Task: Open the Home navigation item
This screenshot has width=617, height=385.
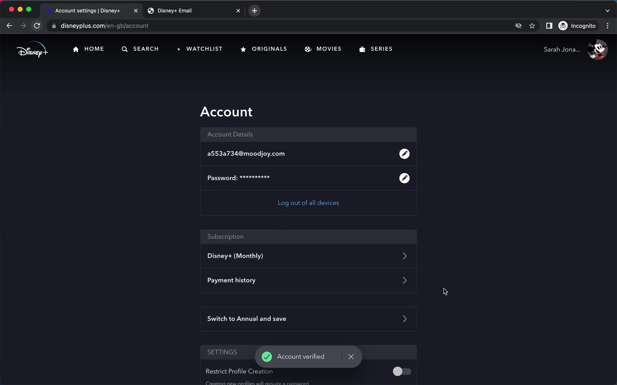Action: pos(88,49)
